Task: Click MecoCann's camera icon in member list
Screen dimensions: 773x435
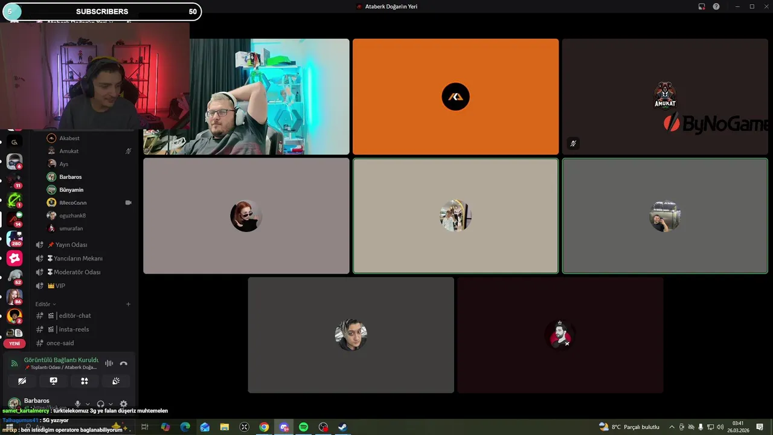Action: pyautogui.click(x=128, y=202)
